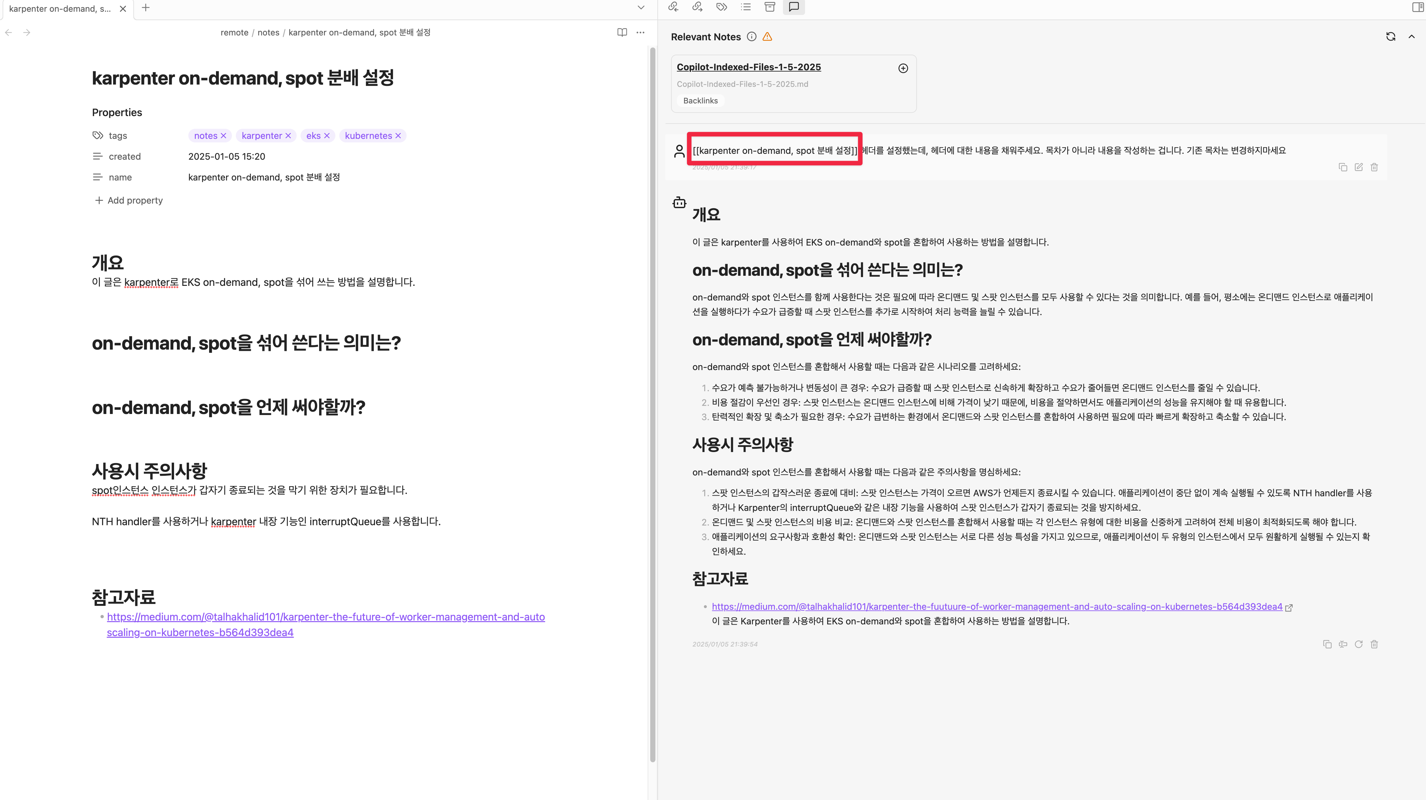Edit the user chat message
Viewport: 1426px width, 800px height.
tap(1358, 167)
